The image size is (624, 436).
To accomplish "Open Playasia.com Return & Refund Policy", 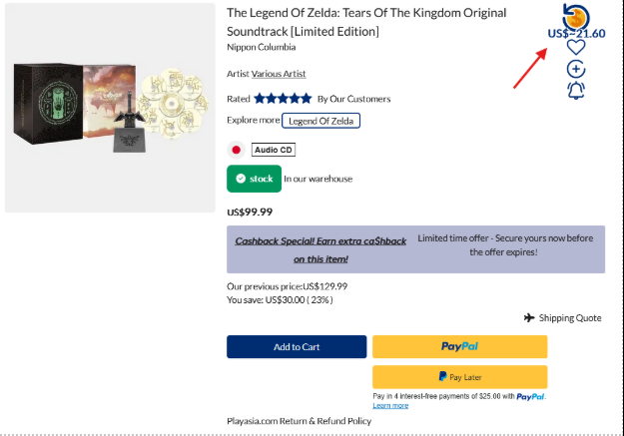I will [300, 421].
